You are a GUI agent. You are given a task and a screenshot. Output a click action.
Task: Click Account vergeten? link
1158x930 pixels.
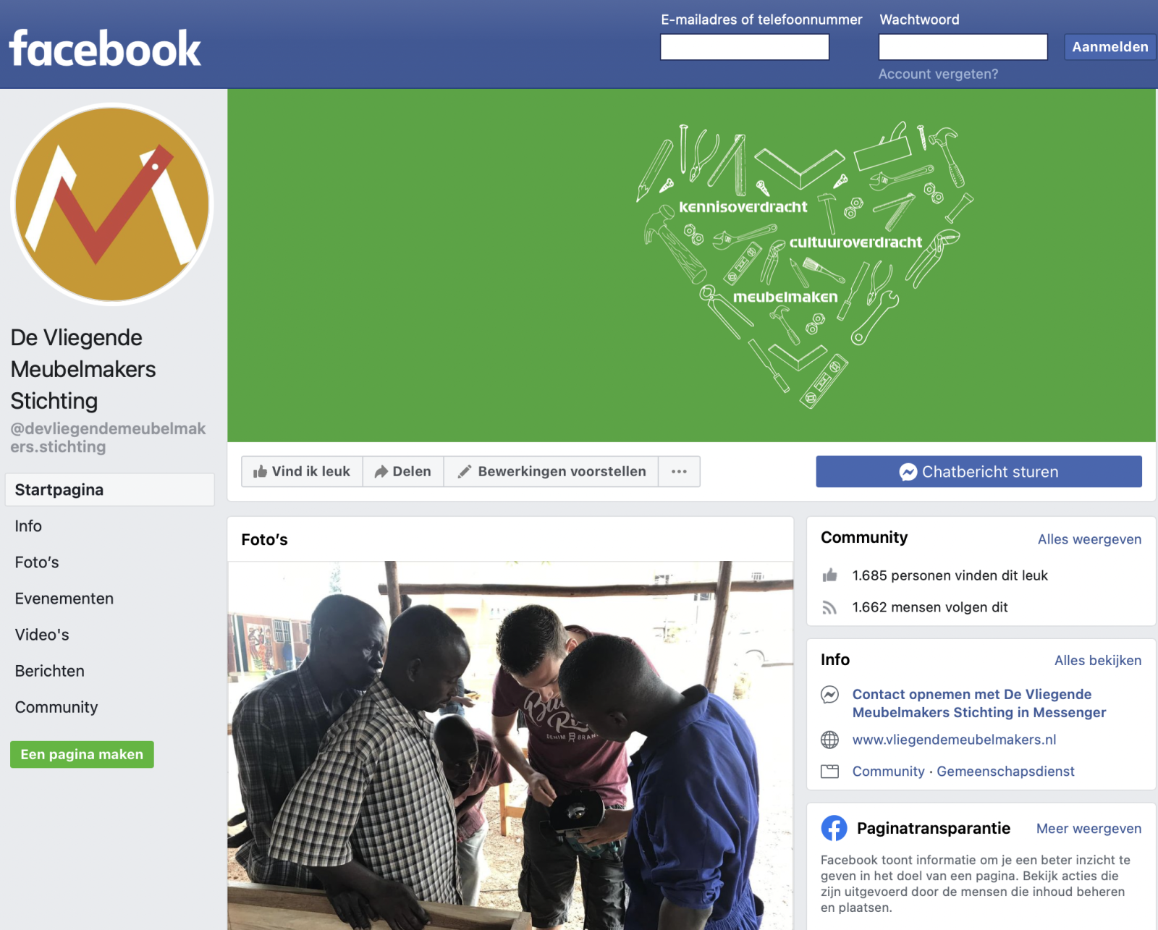point(938,74)
